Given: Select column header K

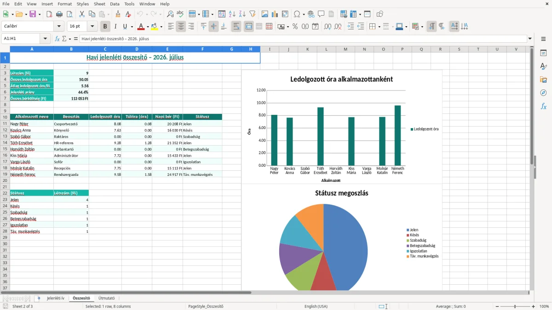Looking at the screenshot, I should coord(307,49).
